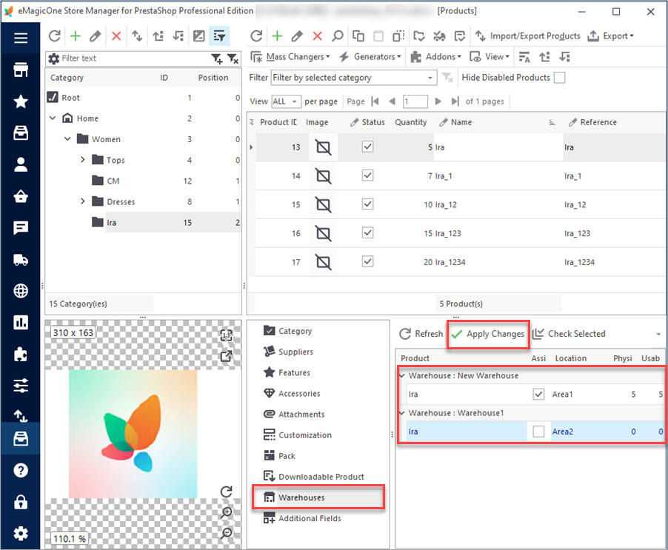Toggle status checkbox for product 14
The width and height of the screenshot is (668, 550).
367,175
